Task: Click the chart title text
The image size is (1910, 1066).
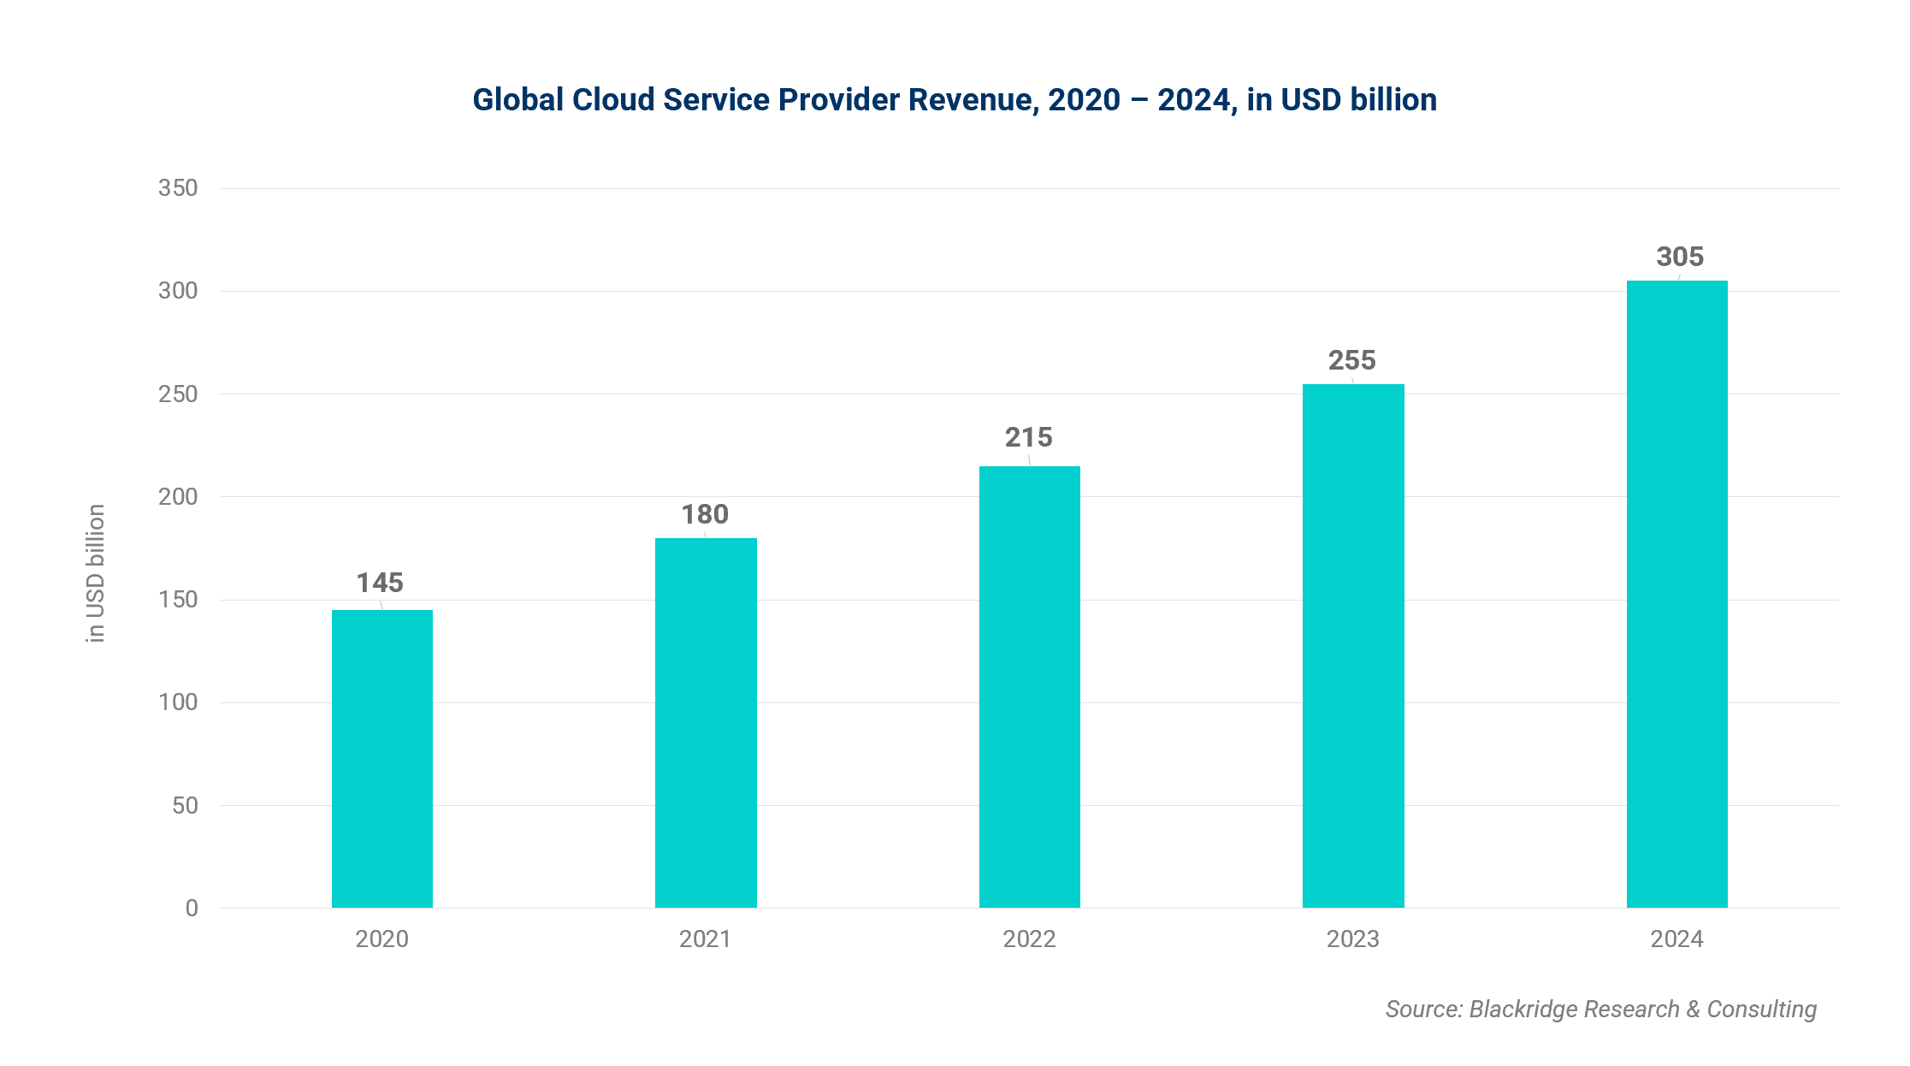Action: tap(955, 100)
